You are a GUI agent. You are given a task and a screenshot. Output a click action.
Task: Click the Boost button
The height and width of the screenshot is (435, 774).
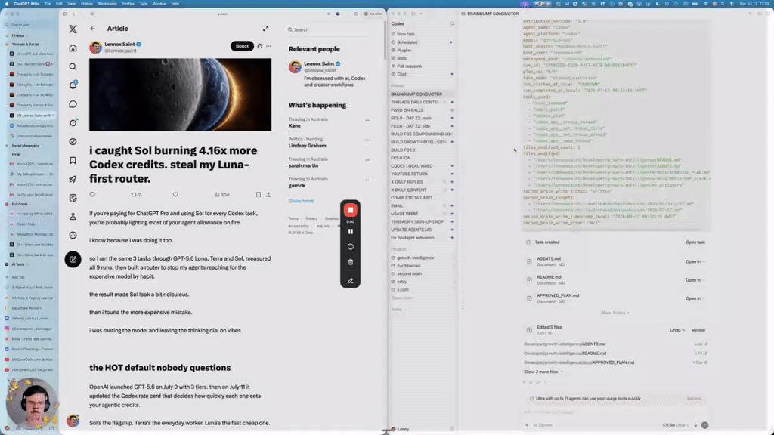pyautogui.click(x=242, y=46)
